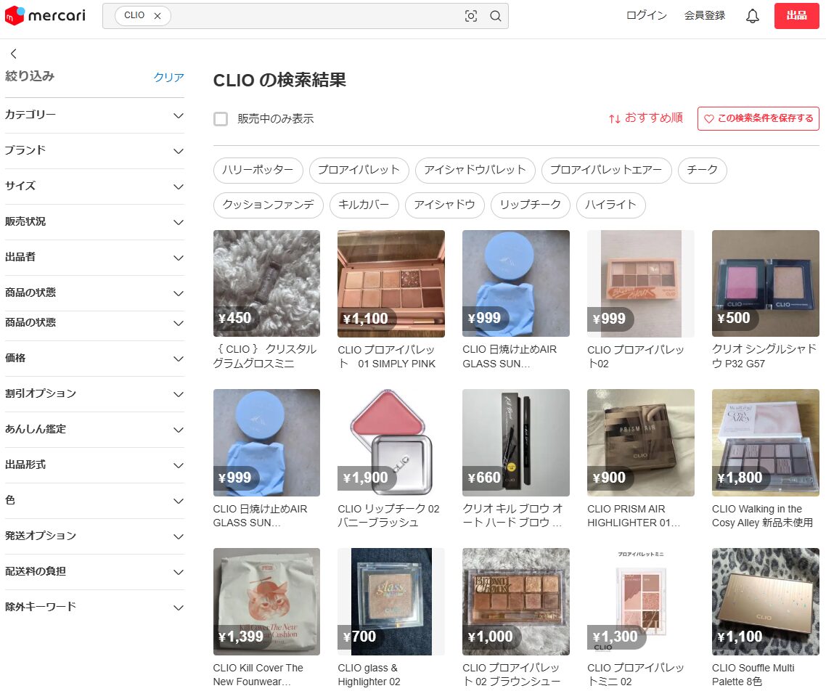Click the red 出品 button

click(796, 16)
